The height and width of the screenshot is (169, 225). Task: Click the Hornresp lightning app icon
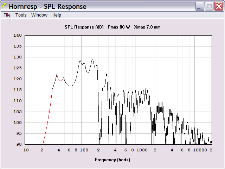pos(4,6)
